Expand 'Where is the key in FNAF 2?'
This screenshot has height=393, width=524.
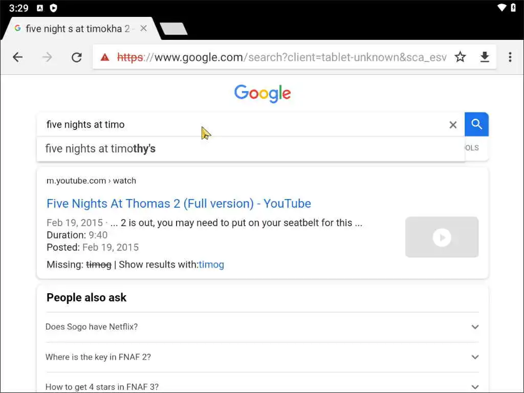pyautogui.click(x=263, y=357)
